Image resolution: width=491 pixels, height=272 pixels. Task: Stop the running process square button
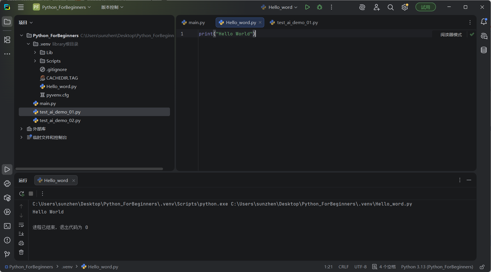point(31,194)
